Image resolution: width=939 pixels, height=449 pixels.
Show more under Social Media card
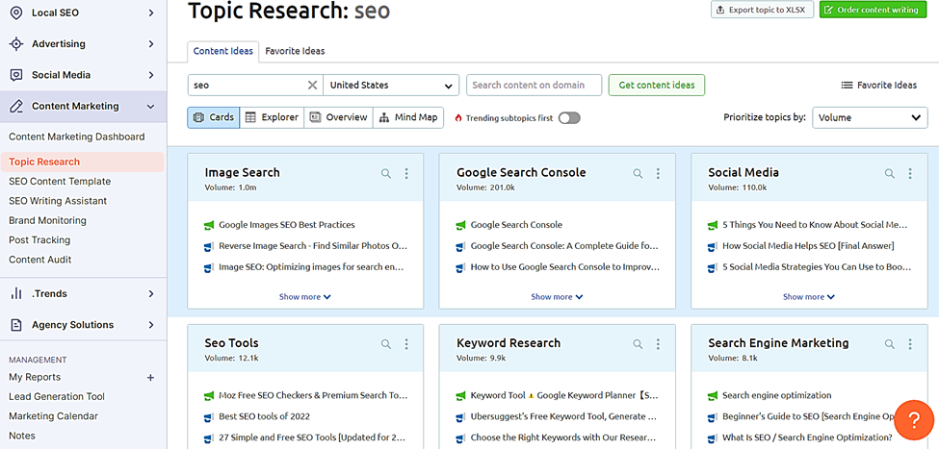808,296
